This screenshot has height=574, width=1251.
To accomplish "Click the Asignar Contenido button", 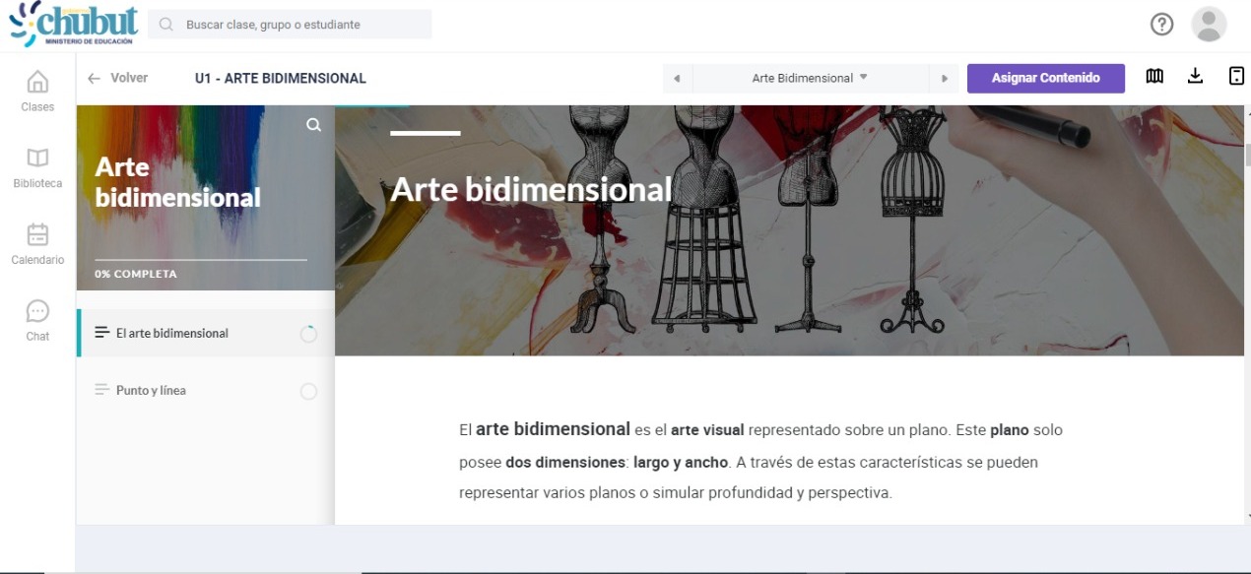I will pos(1045,78).
